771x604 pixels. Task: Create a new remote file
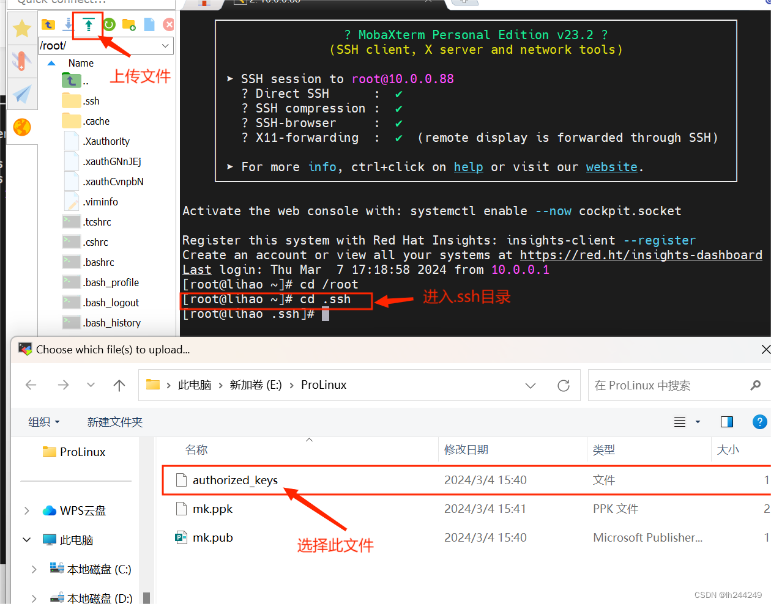(x=149, y=24)
